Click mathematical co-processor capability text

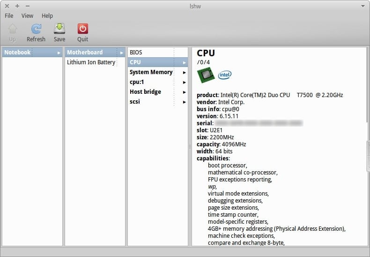point(243,173)
